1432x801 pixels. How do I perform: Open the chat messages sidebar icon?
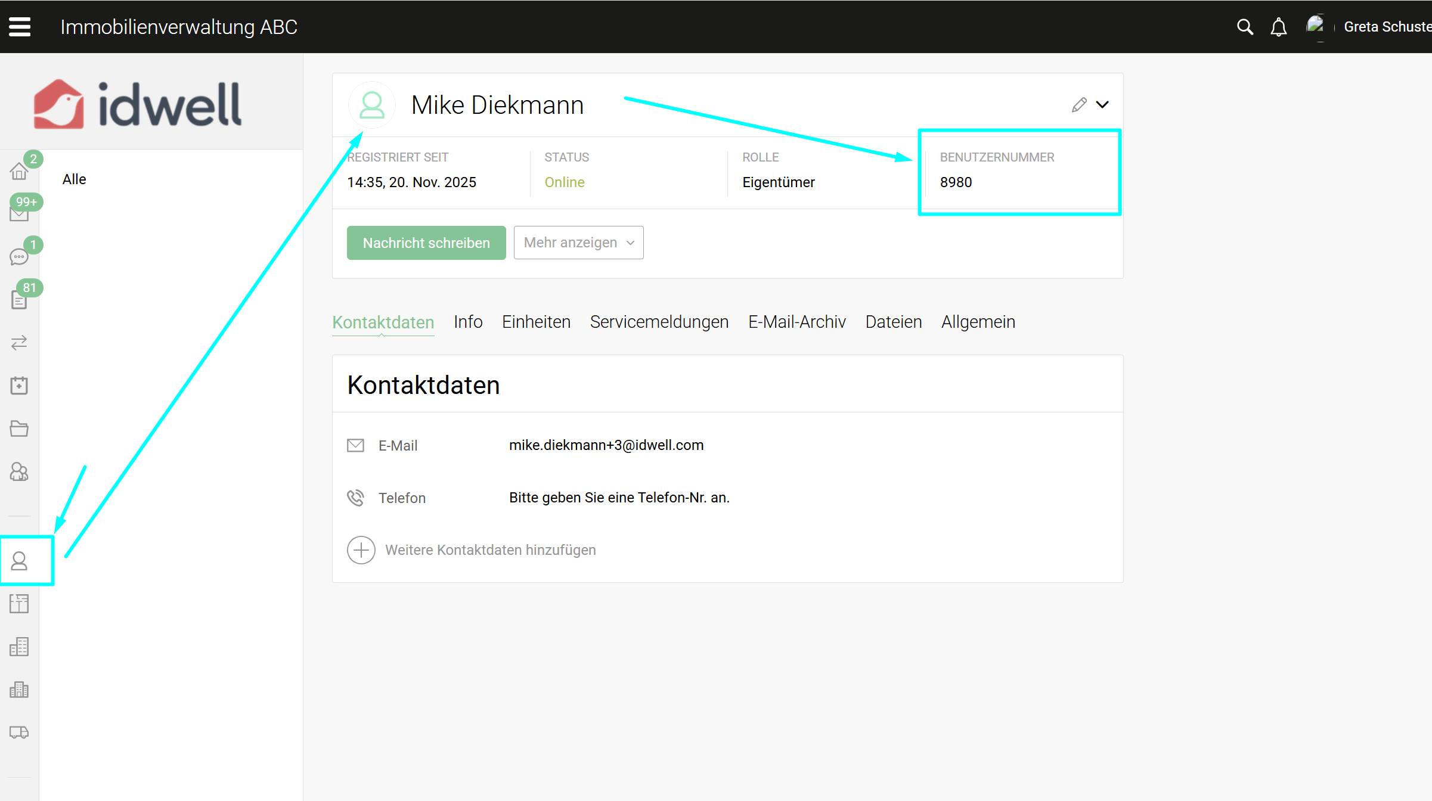(x=19, y=257)
